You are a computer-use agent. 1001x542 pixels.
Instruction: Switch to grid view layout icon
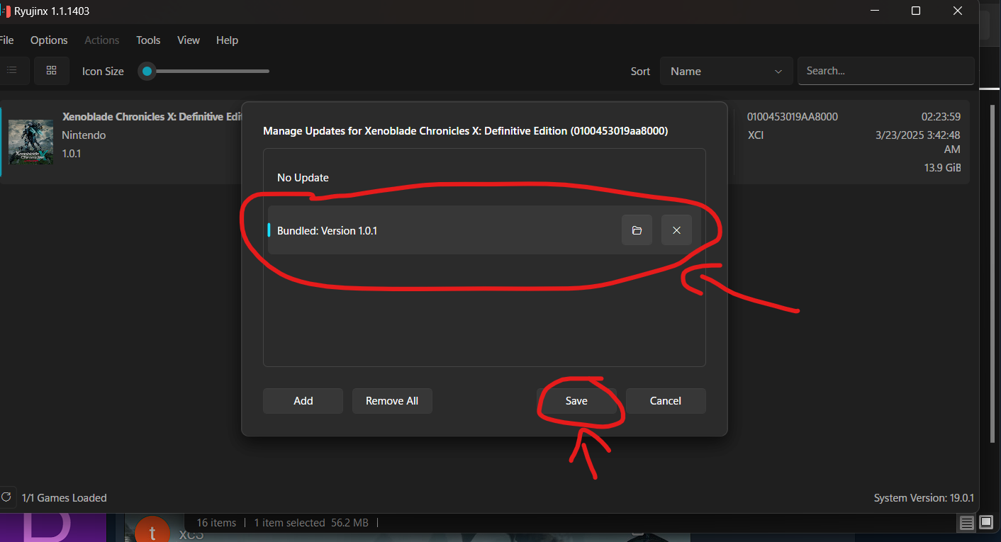click(51, 71)
